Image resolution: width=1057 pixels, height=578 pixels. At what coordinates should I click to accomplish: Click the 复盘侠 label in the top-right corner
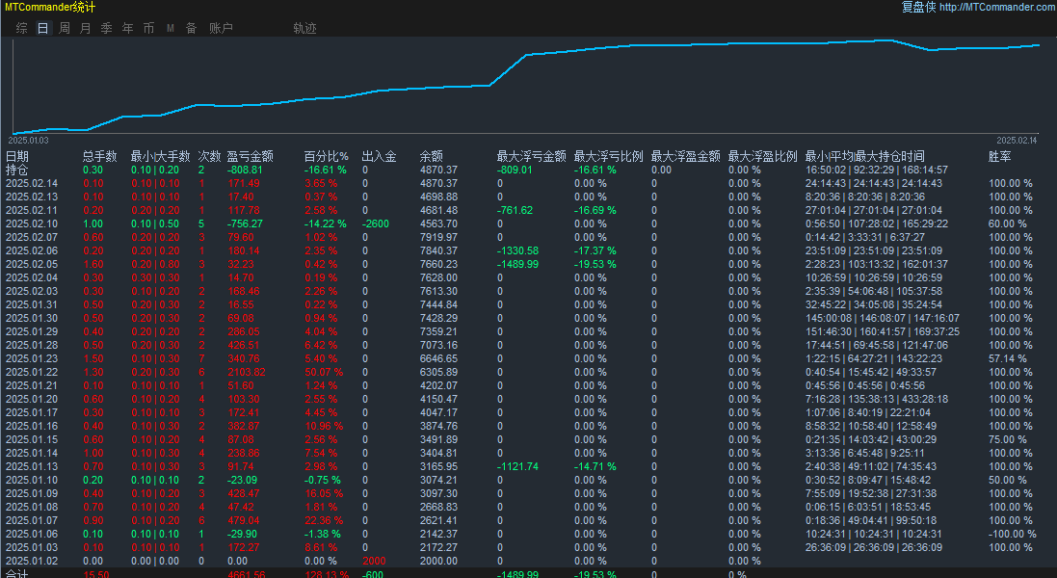(x=919, y=7)
